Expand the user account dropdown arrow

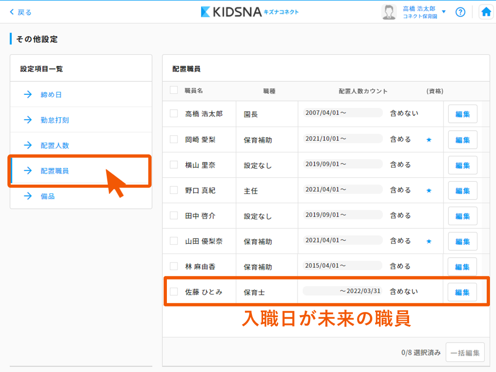coord(444,12)
